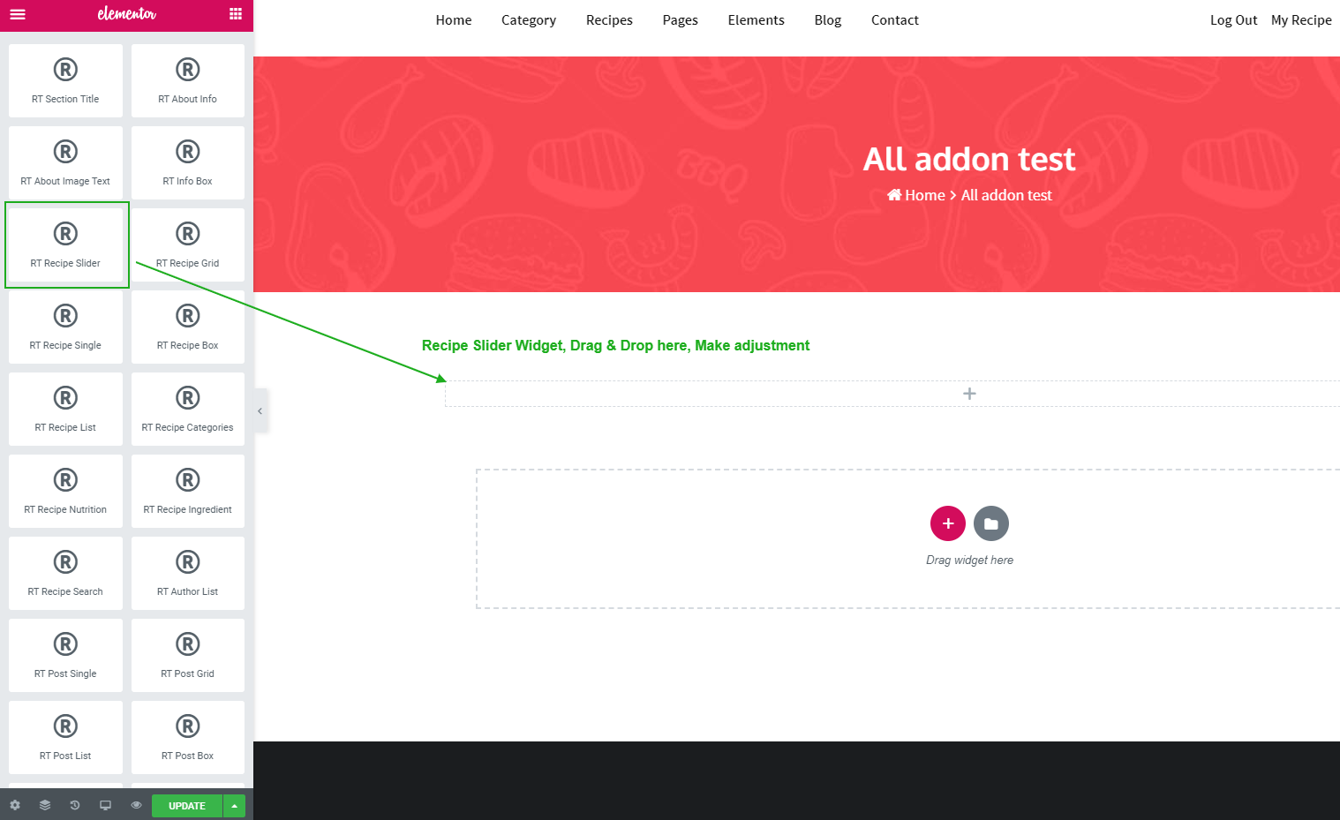
Task: Click the Elementor logo in header
Action: [127, 13]
